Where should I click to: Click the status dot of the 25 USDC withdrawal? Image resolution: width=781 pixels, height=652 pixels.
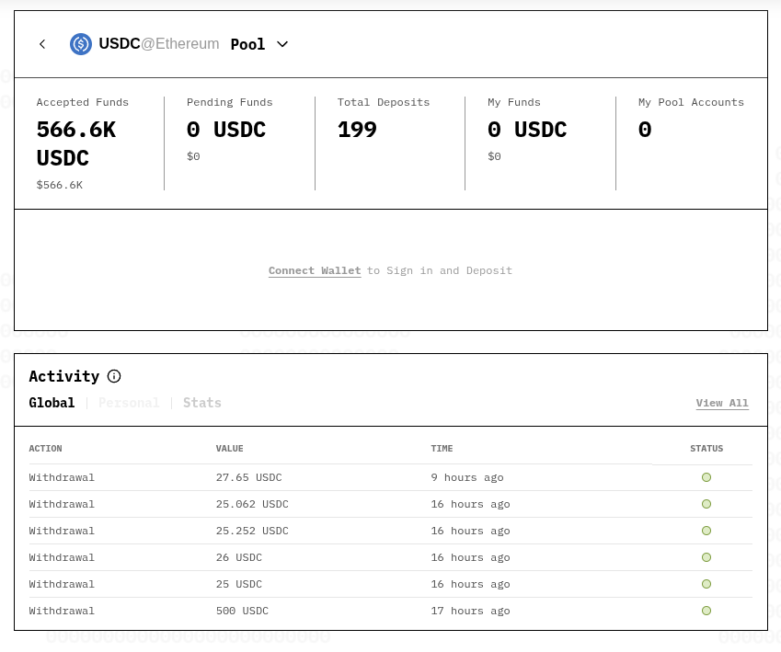click(x=706, y=584)
